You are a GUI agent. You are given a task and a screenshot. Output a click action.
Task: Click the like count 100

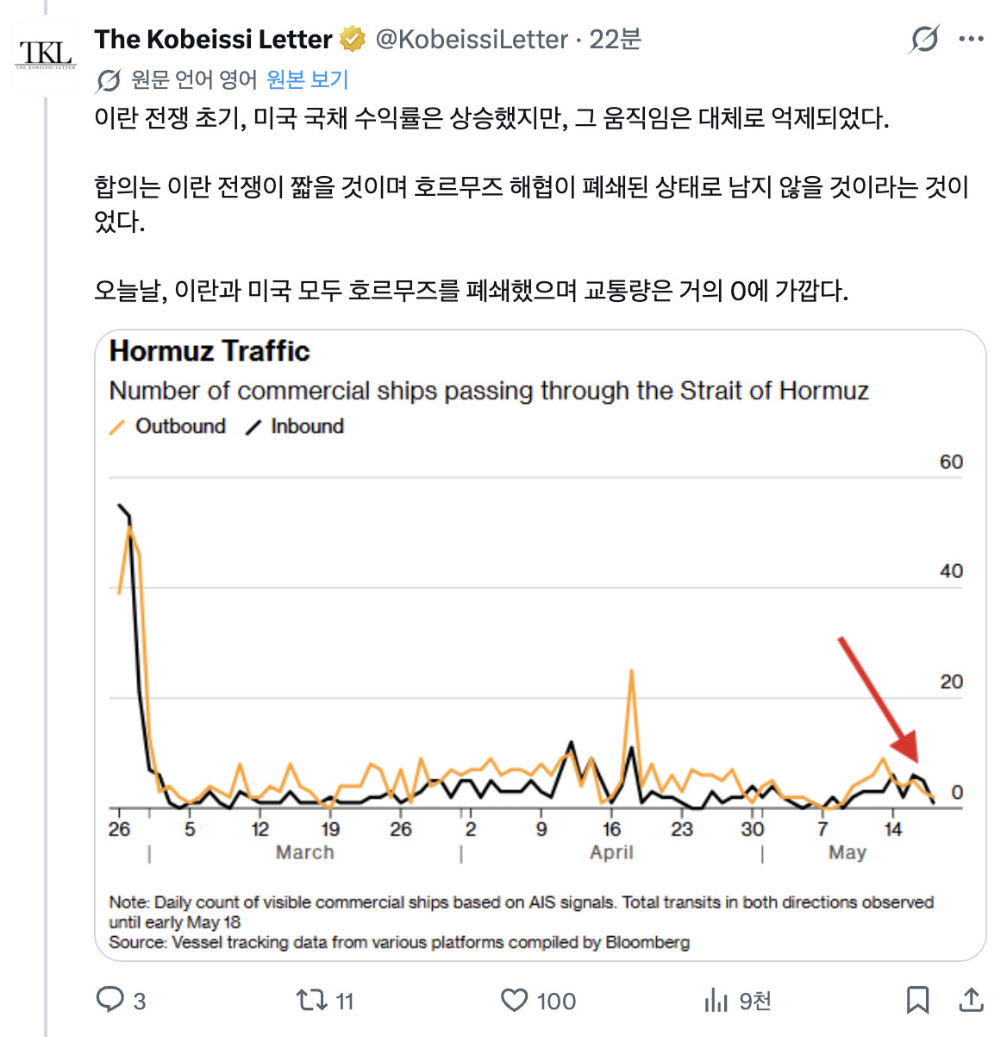point(556,1001)
